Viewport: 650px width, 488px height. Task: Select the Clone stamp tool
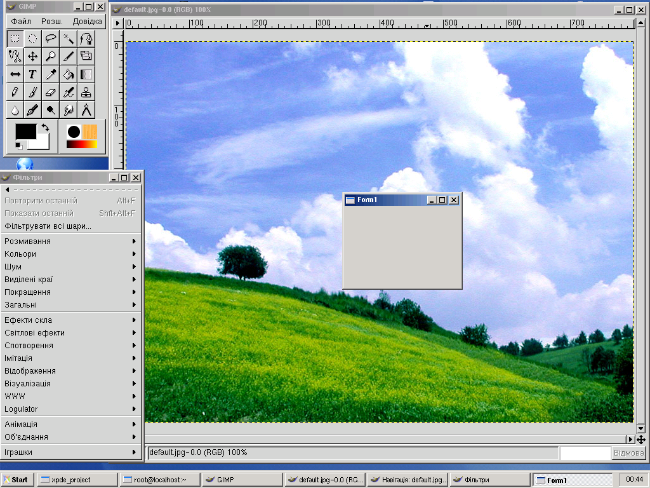[86, 92]
